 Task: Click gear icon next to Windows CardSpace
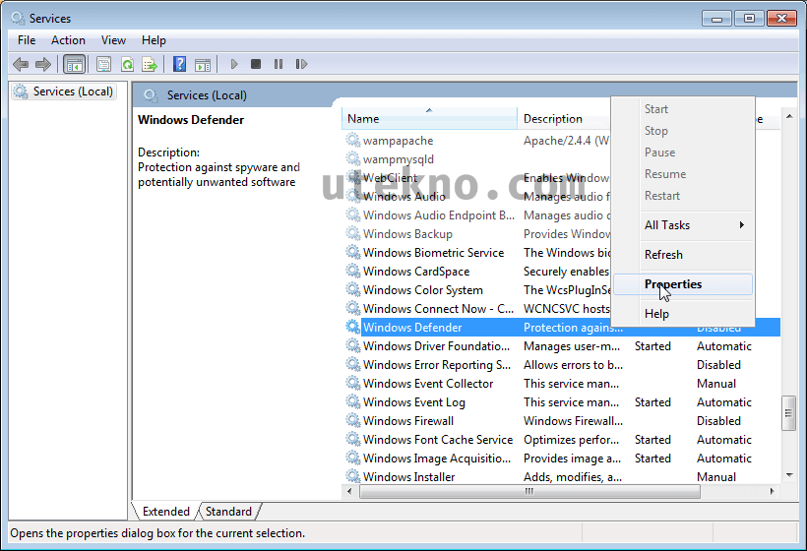tap(352, 271)
